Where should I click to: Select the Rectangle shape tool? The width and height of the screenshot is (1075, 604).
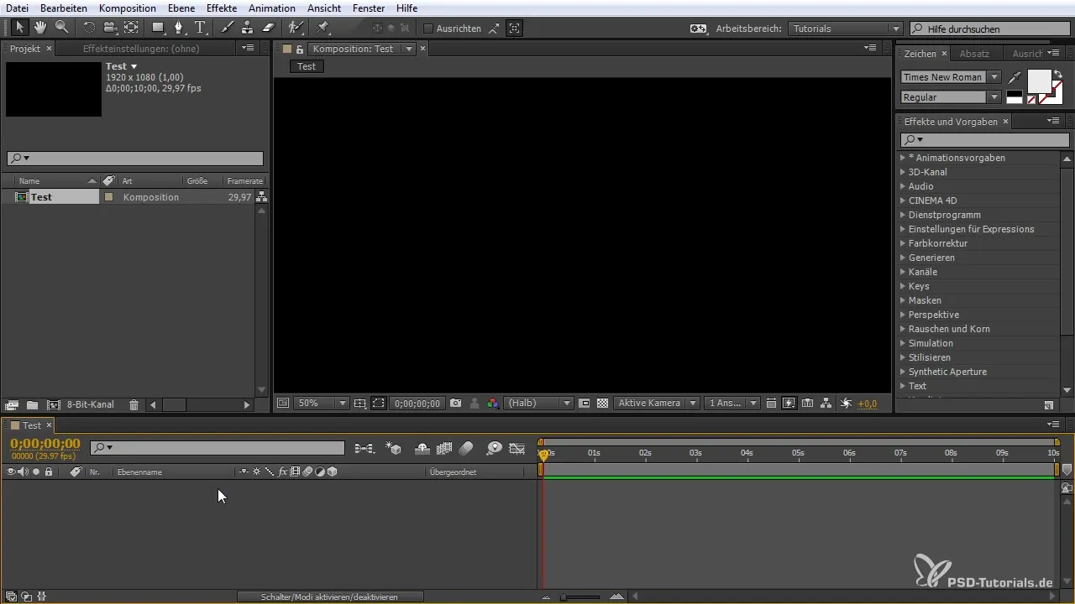tap(158, 28)
